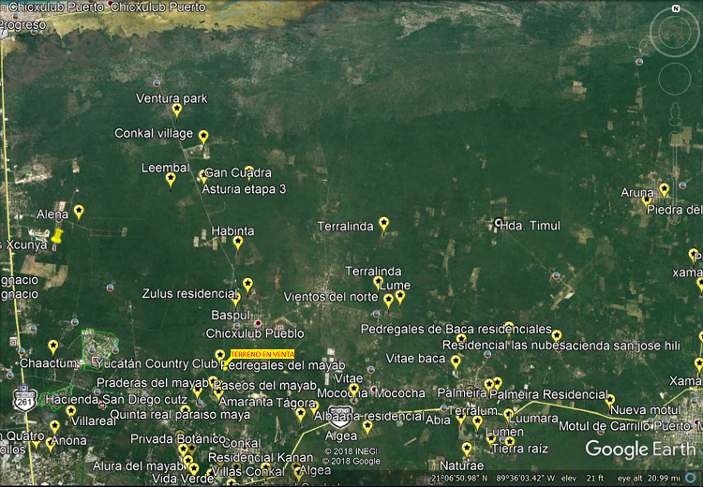Click the Google Earth logo

pyautogui.click(x=641, y=449)
